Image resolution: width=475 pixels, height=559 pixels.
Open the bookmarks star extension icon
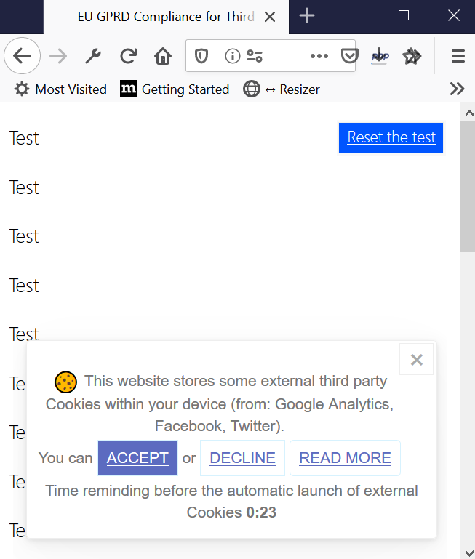click(x=412, y=56)
